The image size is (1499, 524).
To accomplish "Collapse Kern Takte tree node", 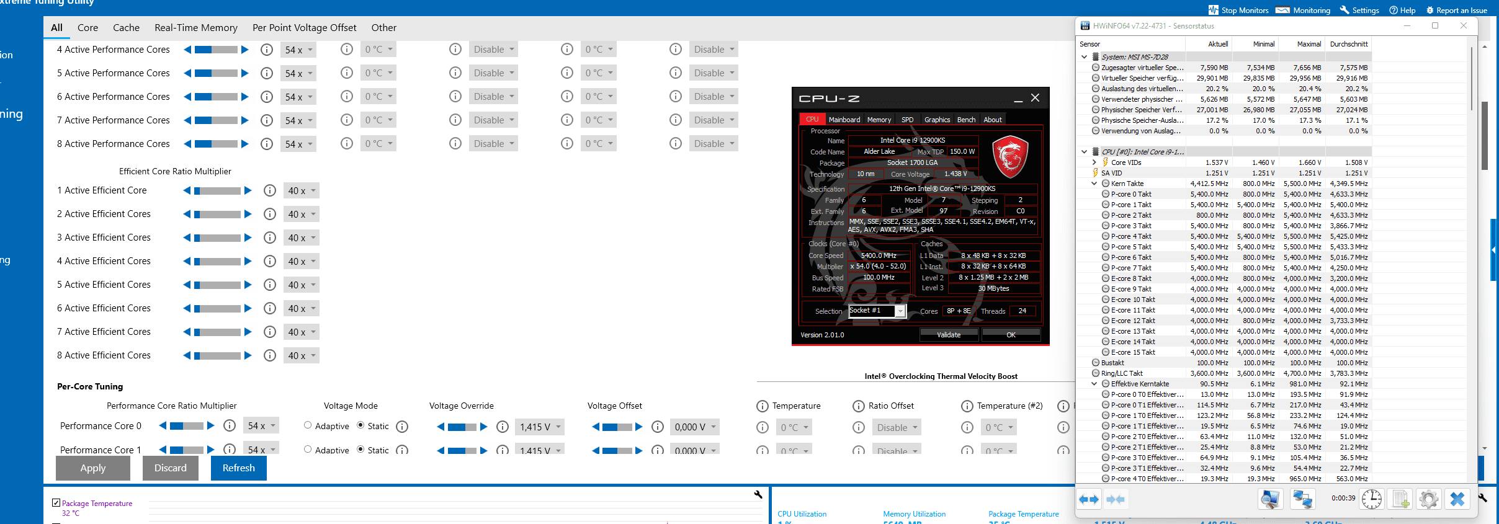I will point(1094,184).
